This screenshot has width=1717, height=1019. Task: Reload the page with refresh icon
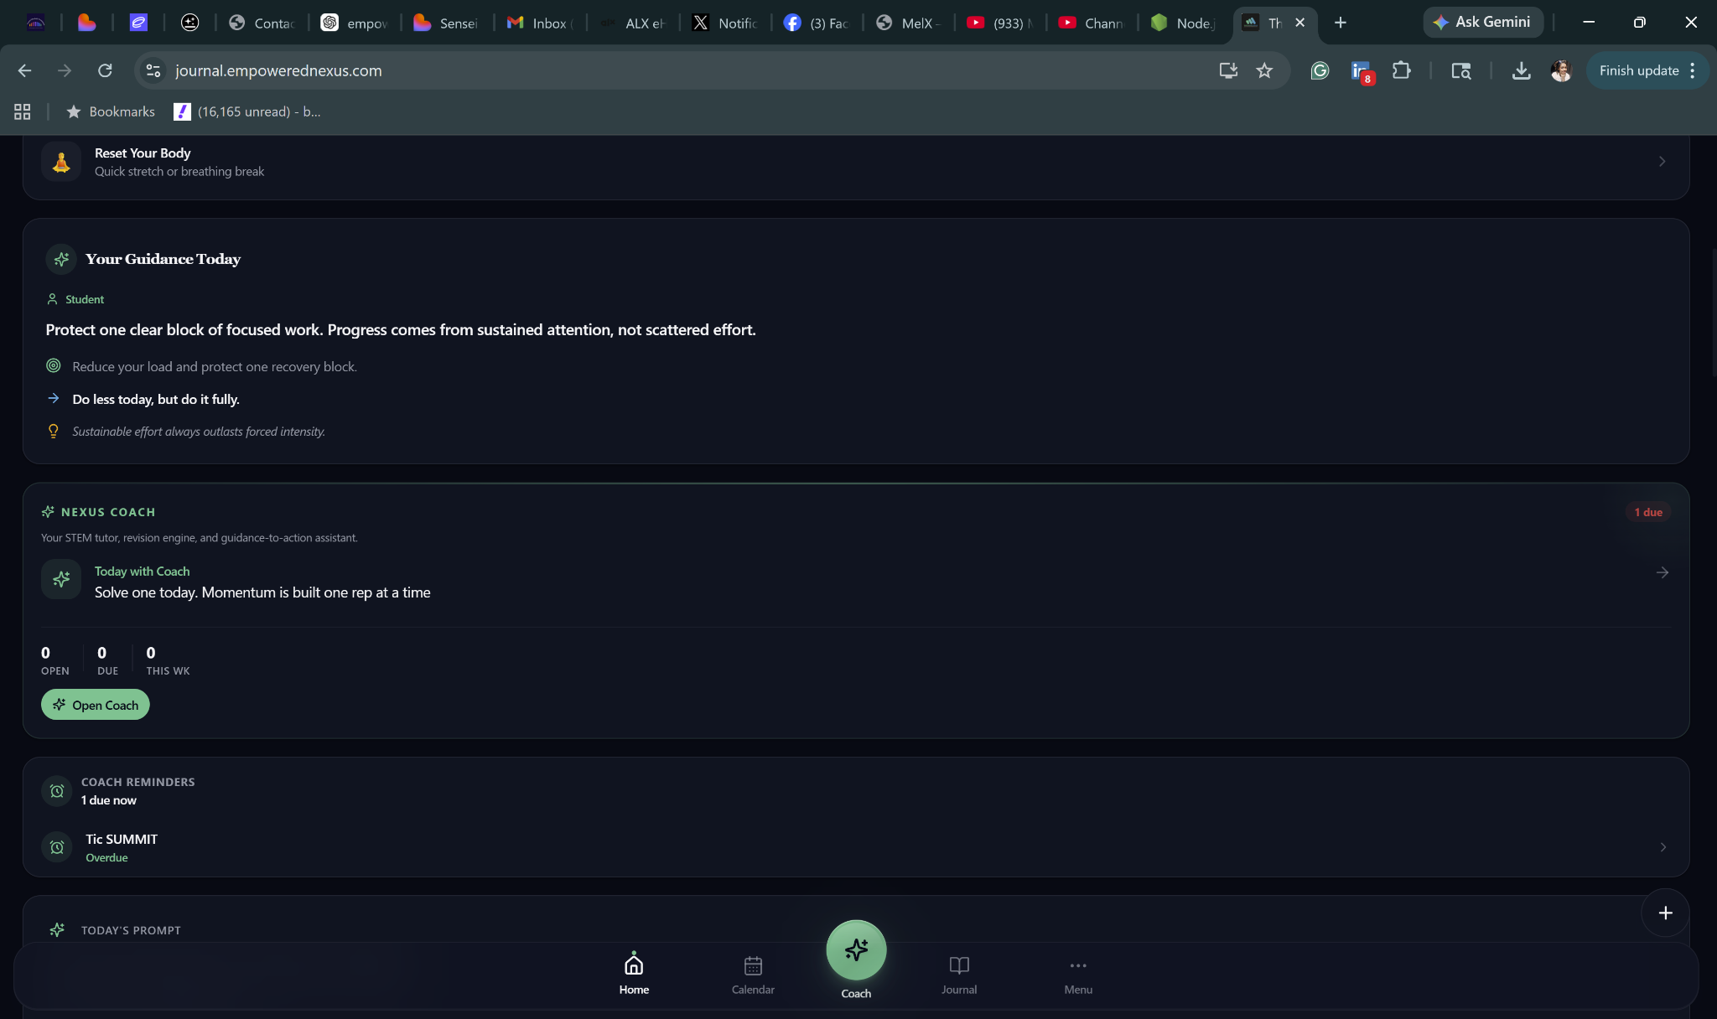105,70
